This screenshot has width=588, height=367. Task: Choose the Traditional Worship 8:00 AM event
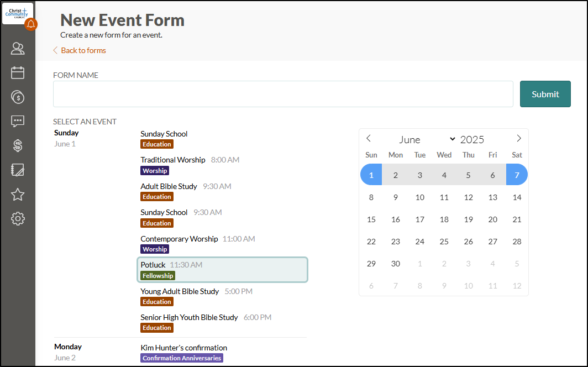click(x=190, y=165)
